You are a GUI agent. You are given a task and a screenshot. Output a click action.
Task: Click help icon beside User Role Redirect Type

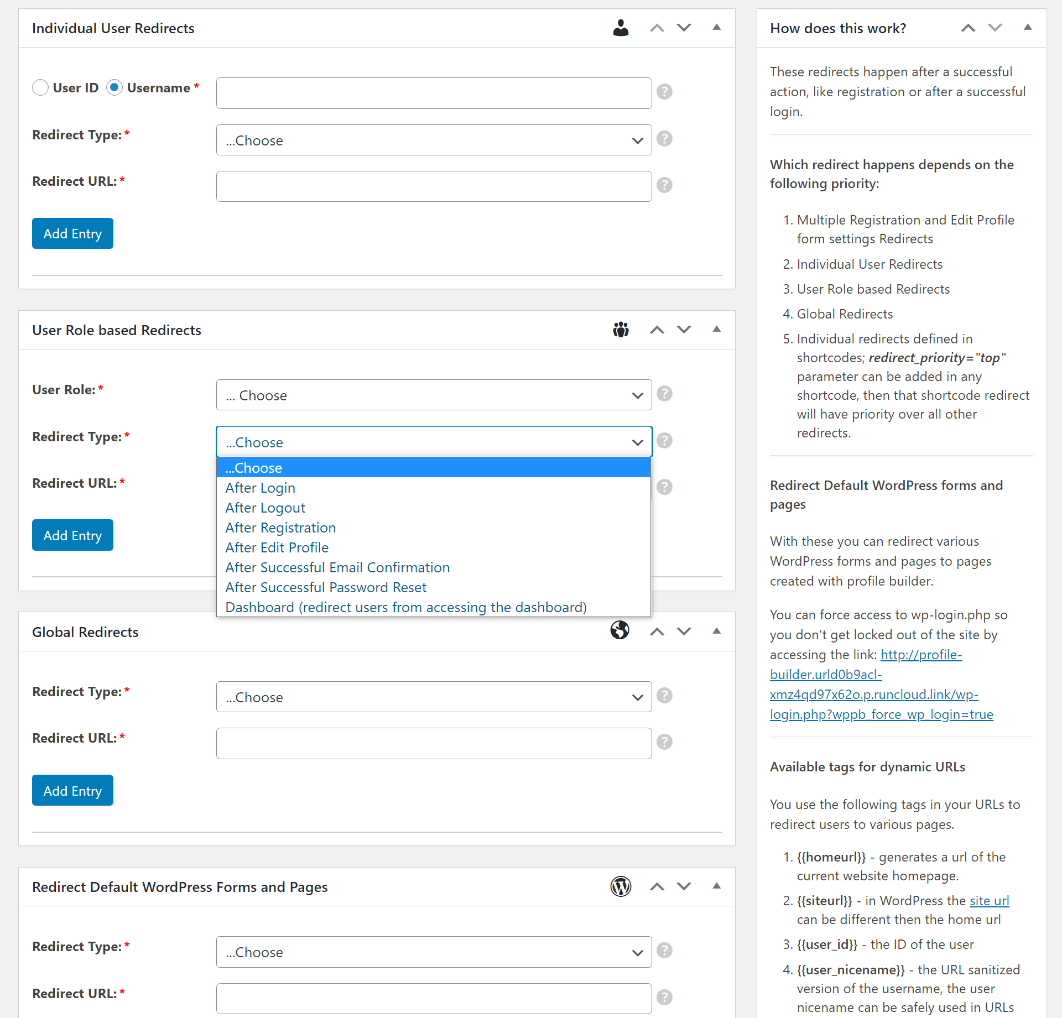(664, 440)
